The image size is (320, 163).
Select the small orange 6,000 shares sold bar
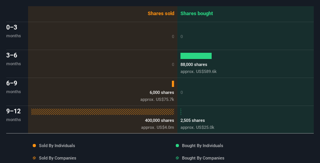173,84
